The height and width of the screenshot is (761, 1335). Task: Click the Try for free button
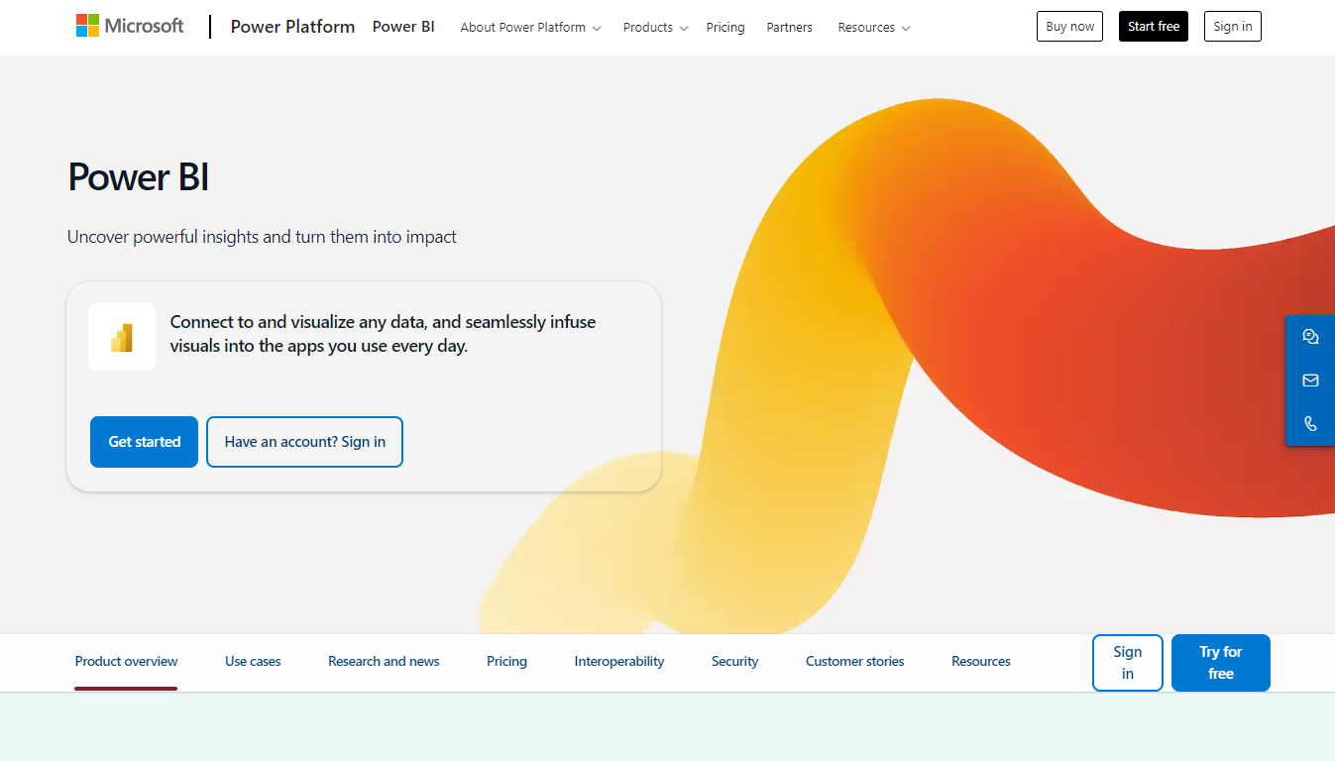point(1221,663)
